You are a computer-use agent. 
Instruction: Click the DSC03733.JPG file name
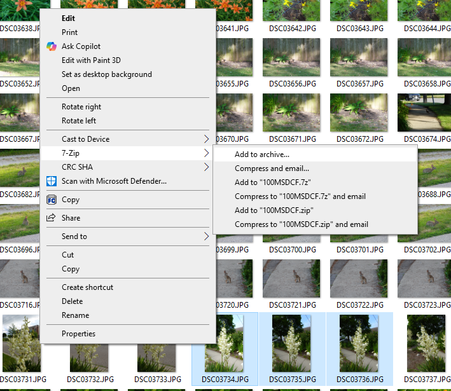tap(158, 380)
